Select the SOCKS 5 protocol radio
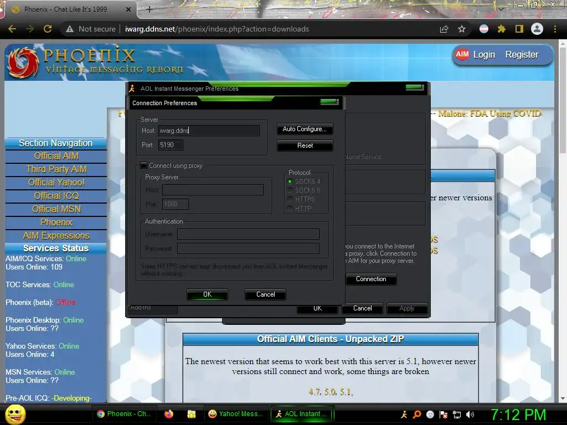The width and height of the screenshot is (567, 425). (290, 190)
